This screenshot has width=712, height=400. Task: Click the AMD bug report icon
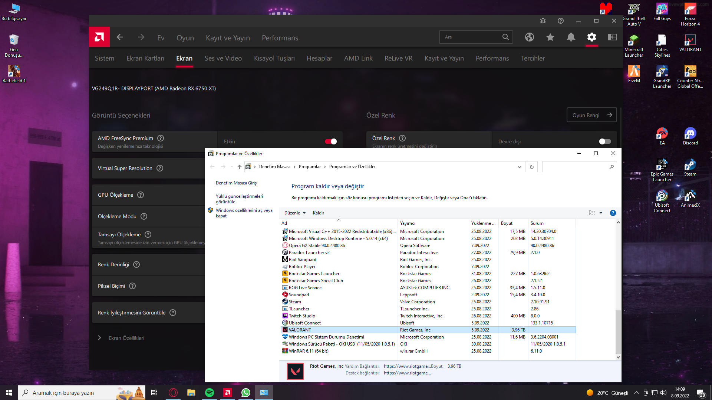(543, 21)
